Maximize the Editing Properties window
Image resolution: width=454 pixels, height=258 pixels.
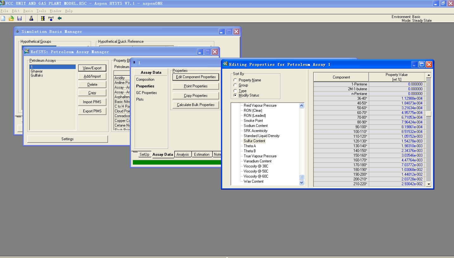tap(422, 64)
